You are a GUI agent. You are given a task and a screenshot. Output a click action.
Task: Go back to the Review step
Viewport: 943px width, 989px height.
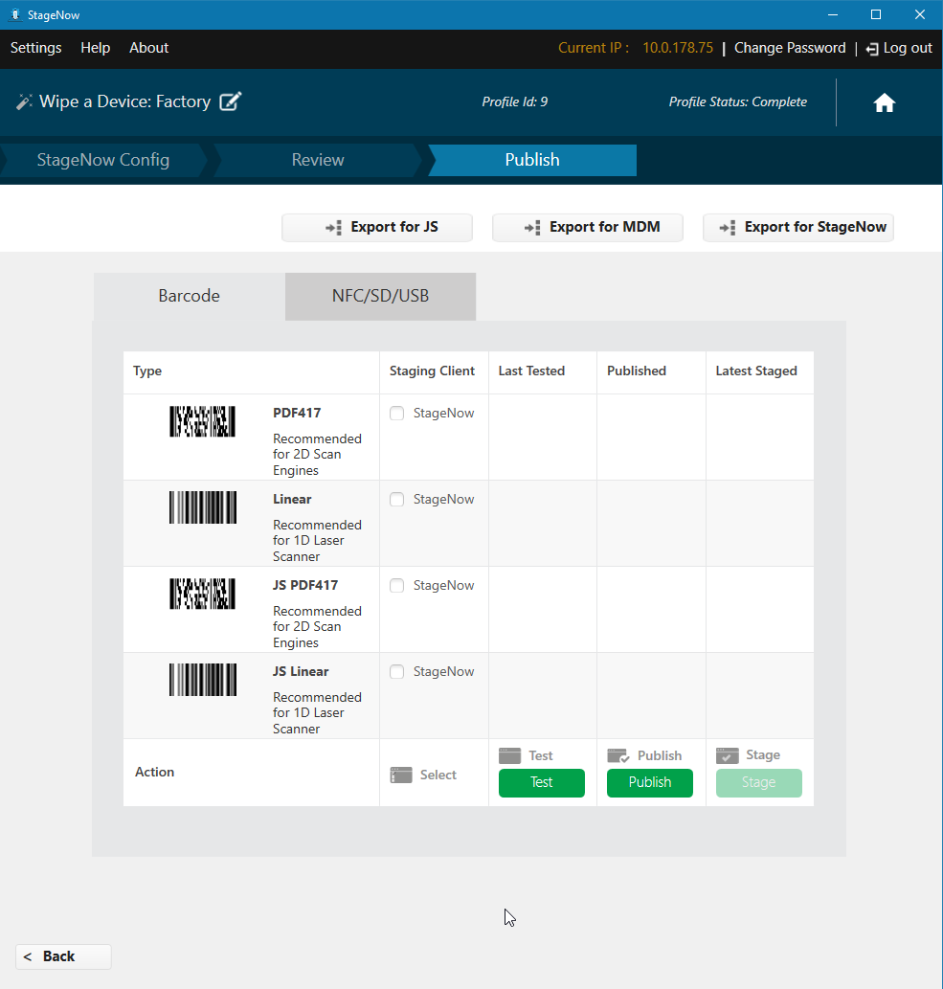click(317, 160)
